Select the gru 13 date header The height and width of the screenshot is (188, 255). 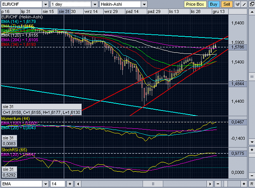click(219, 11)
